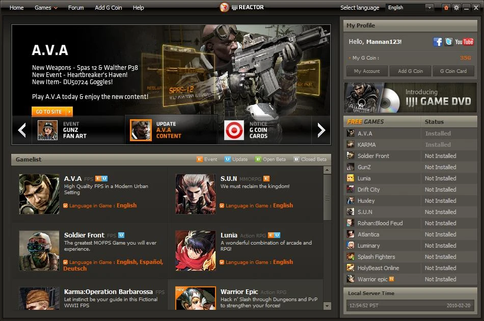Click the Warrior epic icon in Free Games
This screenshot has height=321, width=484.
[x=351, y=279]
